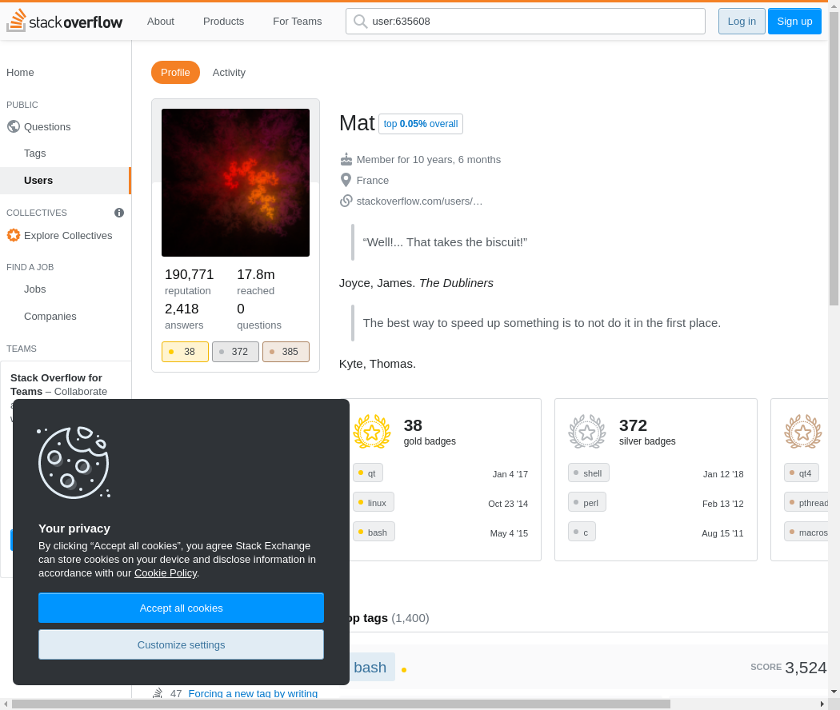Click the Collectives info icon
Viewport: 840px width, 710px height.
[119, 213]
